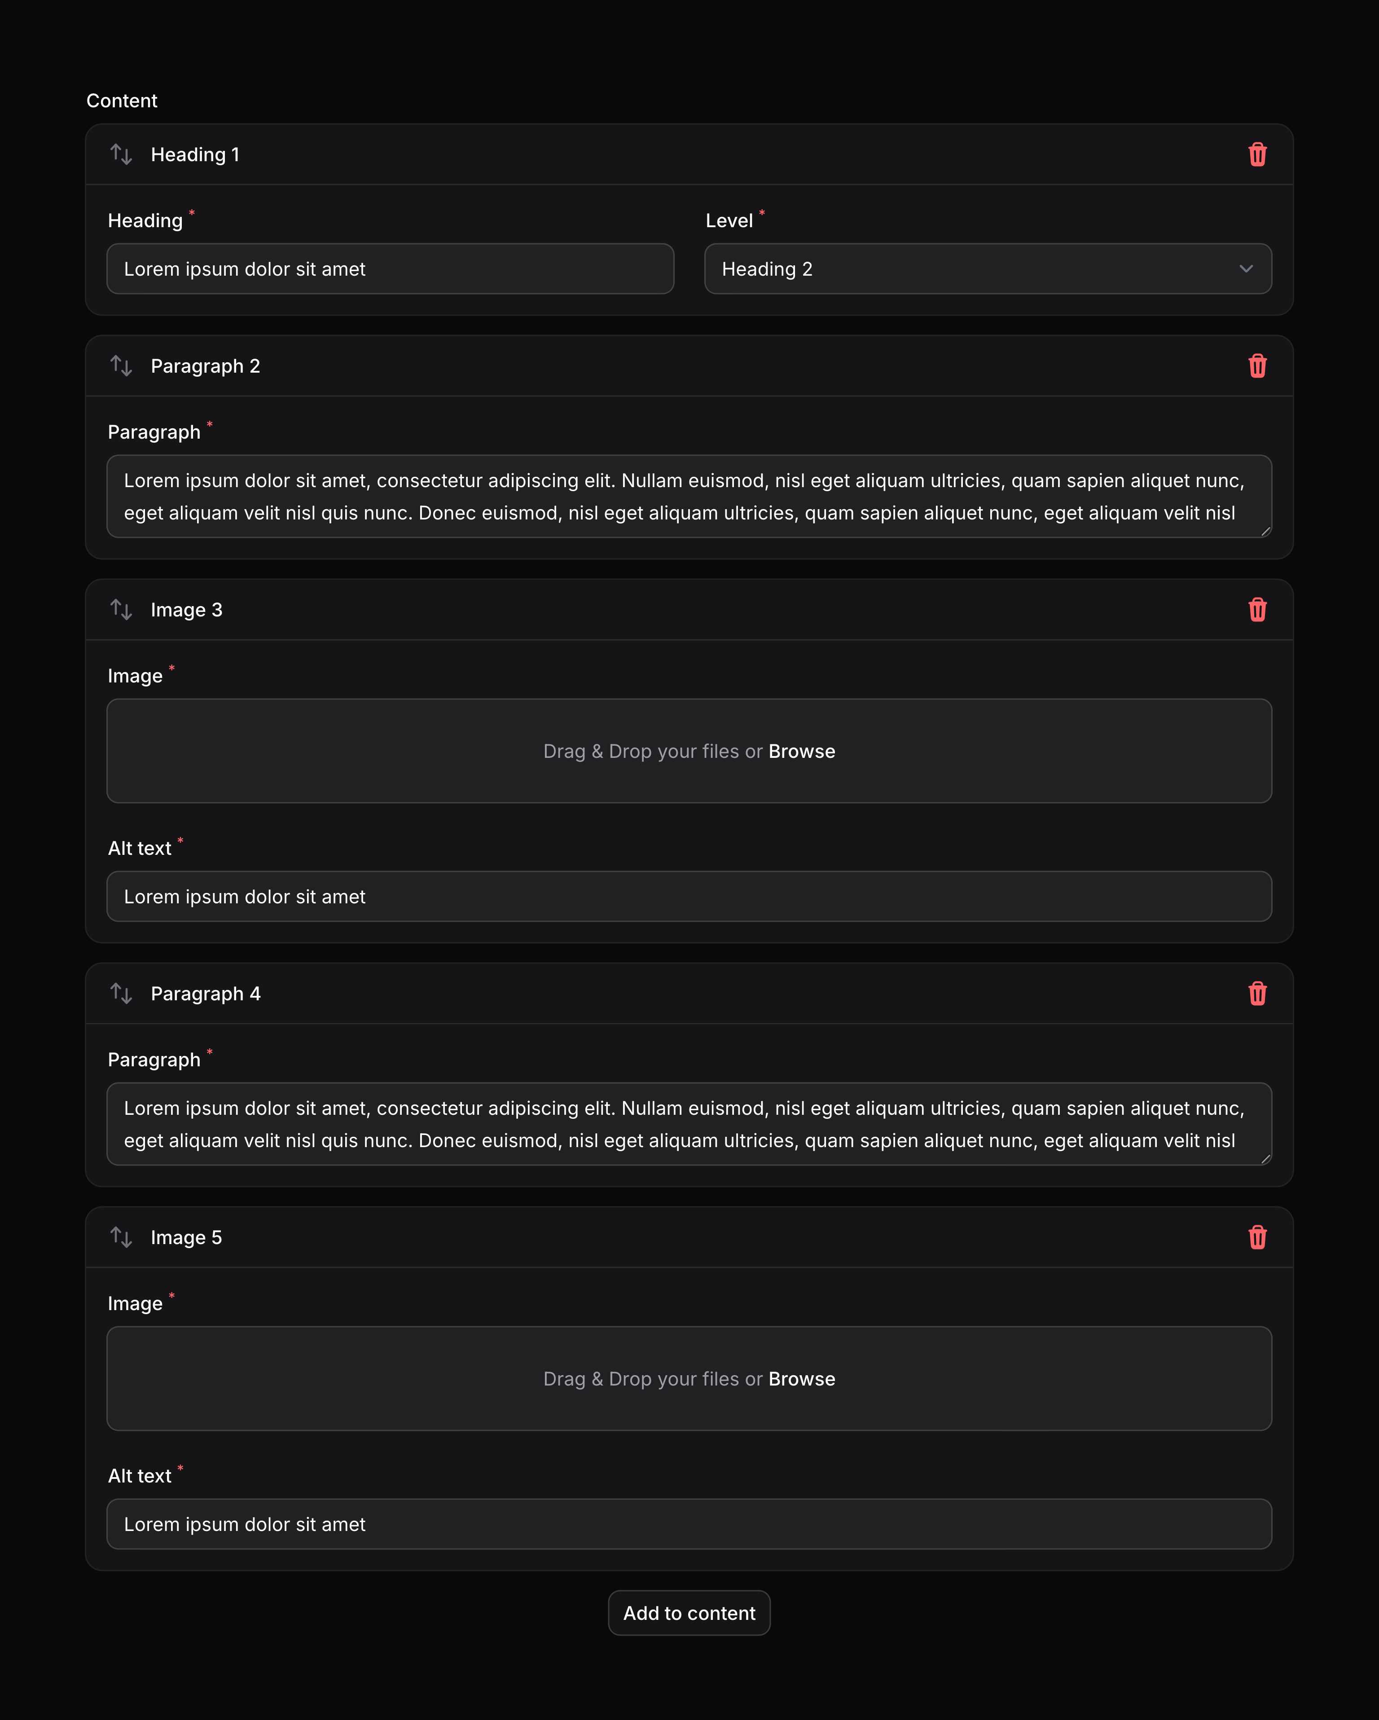Click reorder arrows on Image 3 block
Screen dimensions: 1379x1720
point(121,610)
